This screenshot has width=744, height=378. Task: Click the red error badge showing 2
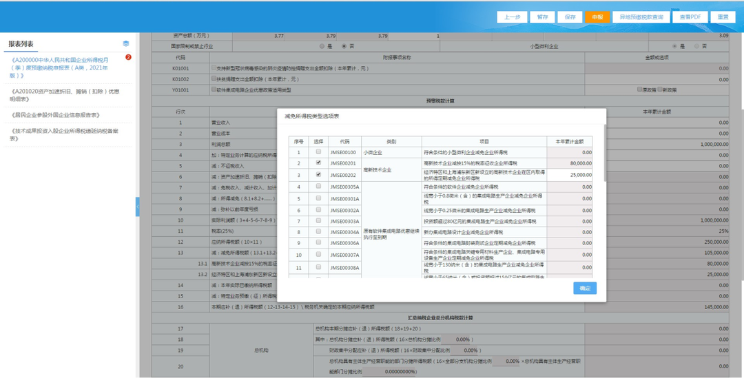[128, 57]
